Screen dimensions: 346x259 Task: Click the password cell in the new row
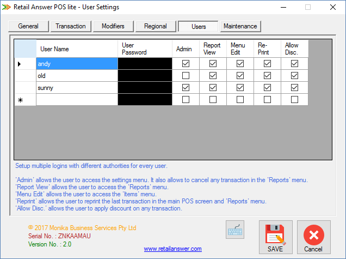(x=145, y=100)
